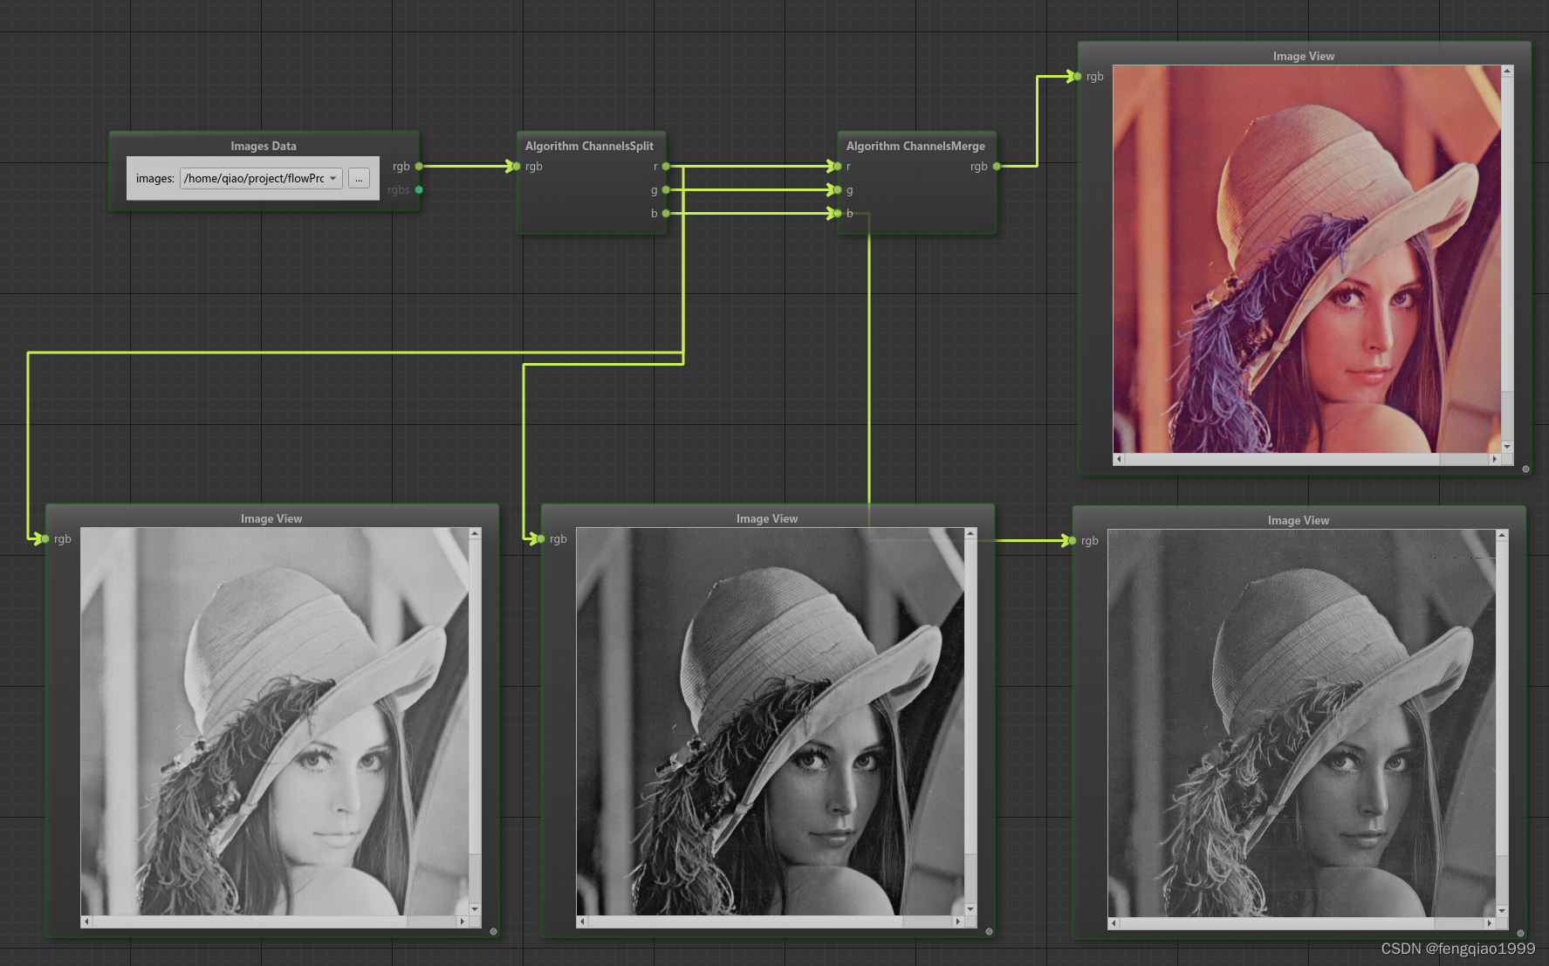The width and height of the screenshot is (1549, 966).
Task: Click resize handle dot of bottom-middle Image View
Action: tap(989, 932)
